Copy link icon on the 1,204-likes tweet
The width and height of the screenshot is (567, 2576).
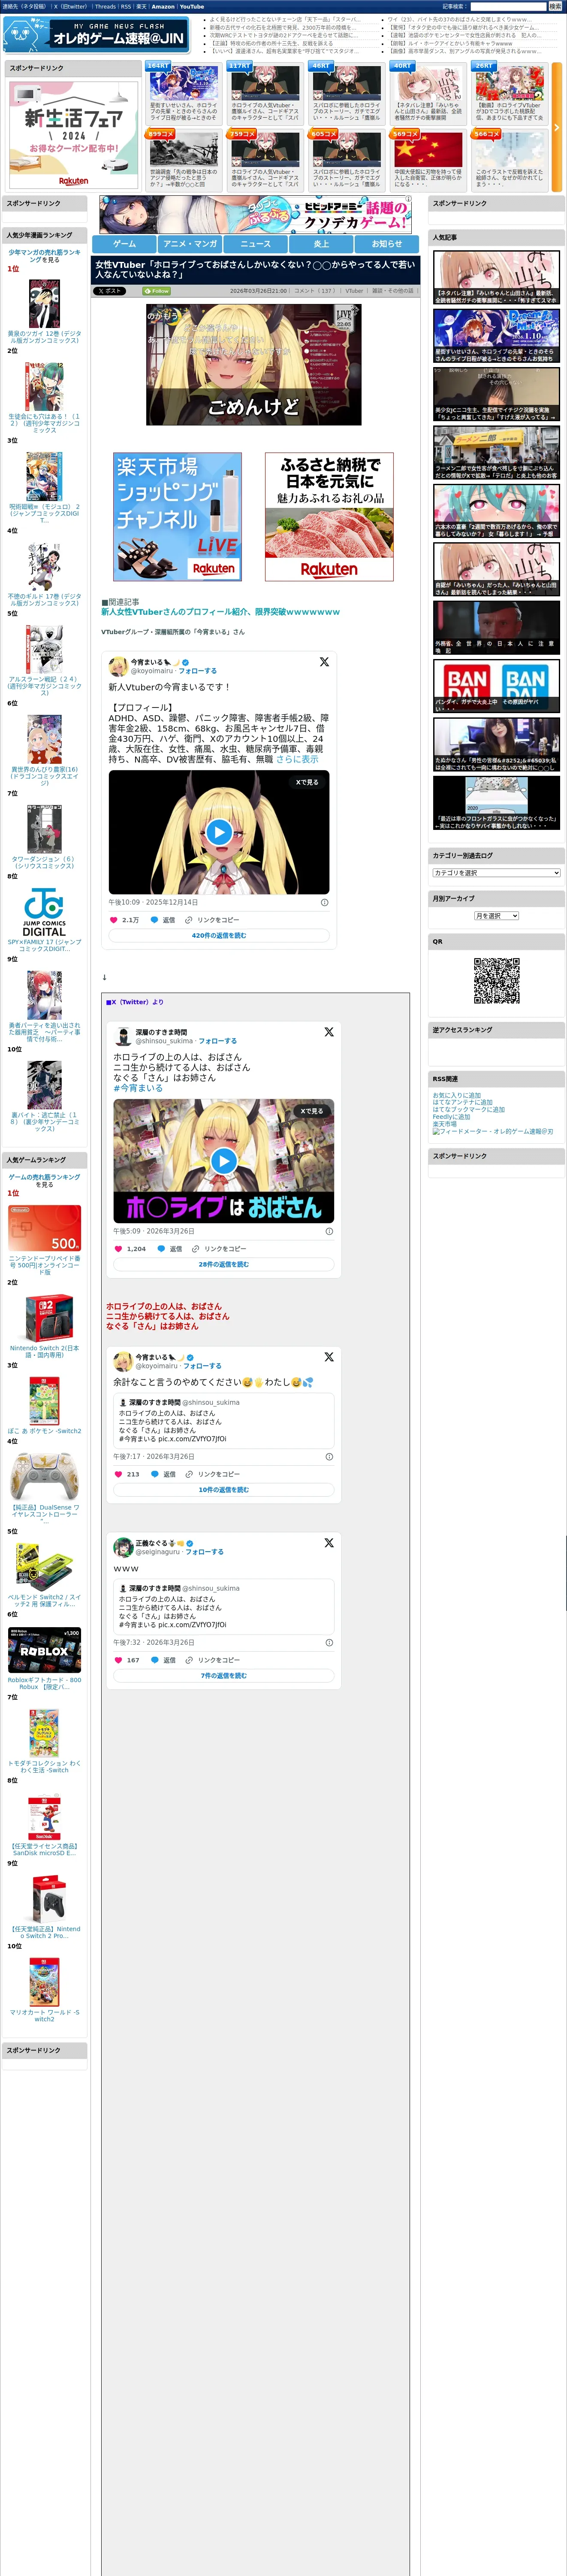(x=196, y=1249)
